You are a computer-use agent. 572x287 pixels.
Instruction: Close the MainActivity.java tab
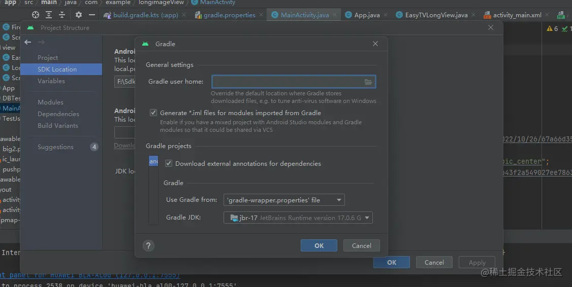[x=335, y=15]
